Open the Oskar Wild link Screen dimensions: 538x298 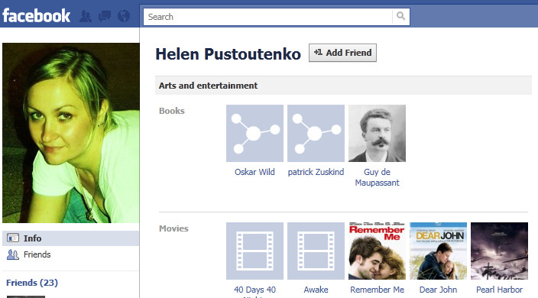(x=254, y=172)
